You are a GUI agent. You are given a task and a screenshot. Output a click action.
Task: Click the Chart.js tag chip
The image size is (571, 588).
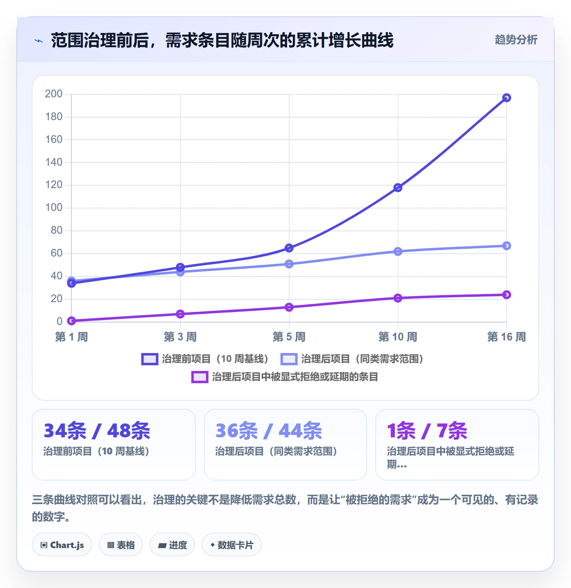pyautogui.click(x=62, y=545)
